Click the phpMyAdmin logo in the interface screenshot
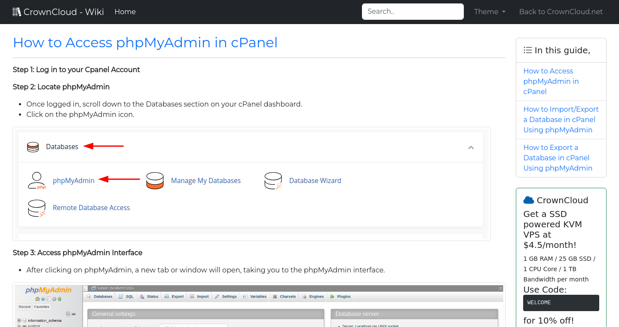 coord(48,290)
